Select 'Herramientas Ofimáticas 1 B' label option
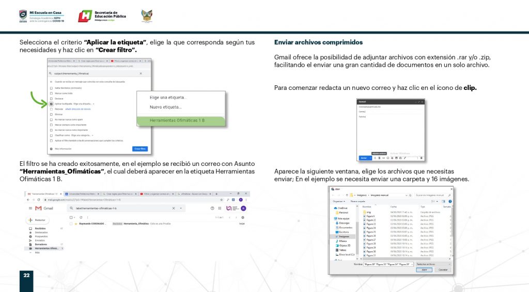 181,120
